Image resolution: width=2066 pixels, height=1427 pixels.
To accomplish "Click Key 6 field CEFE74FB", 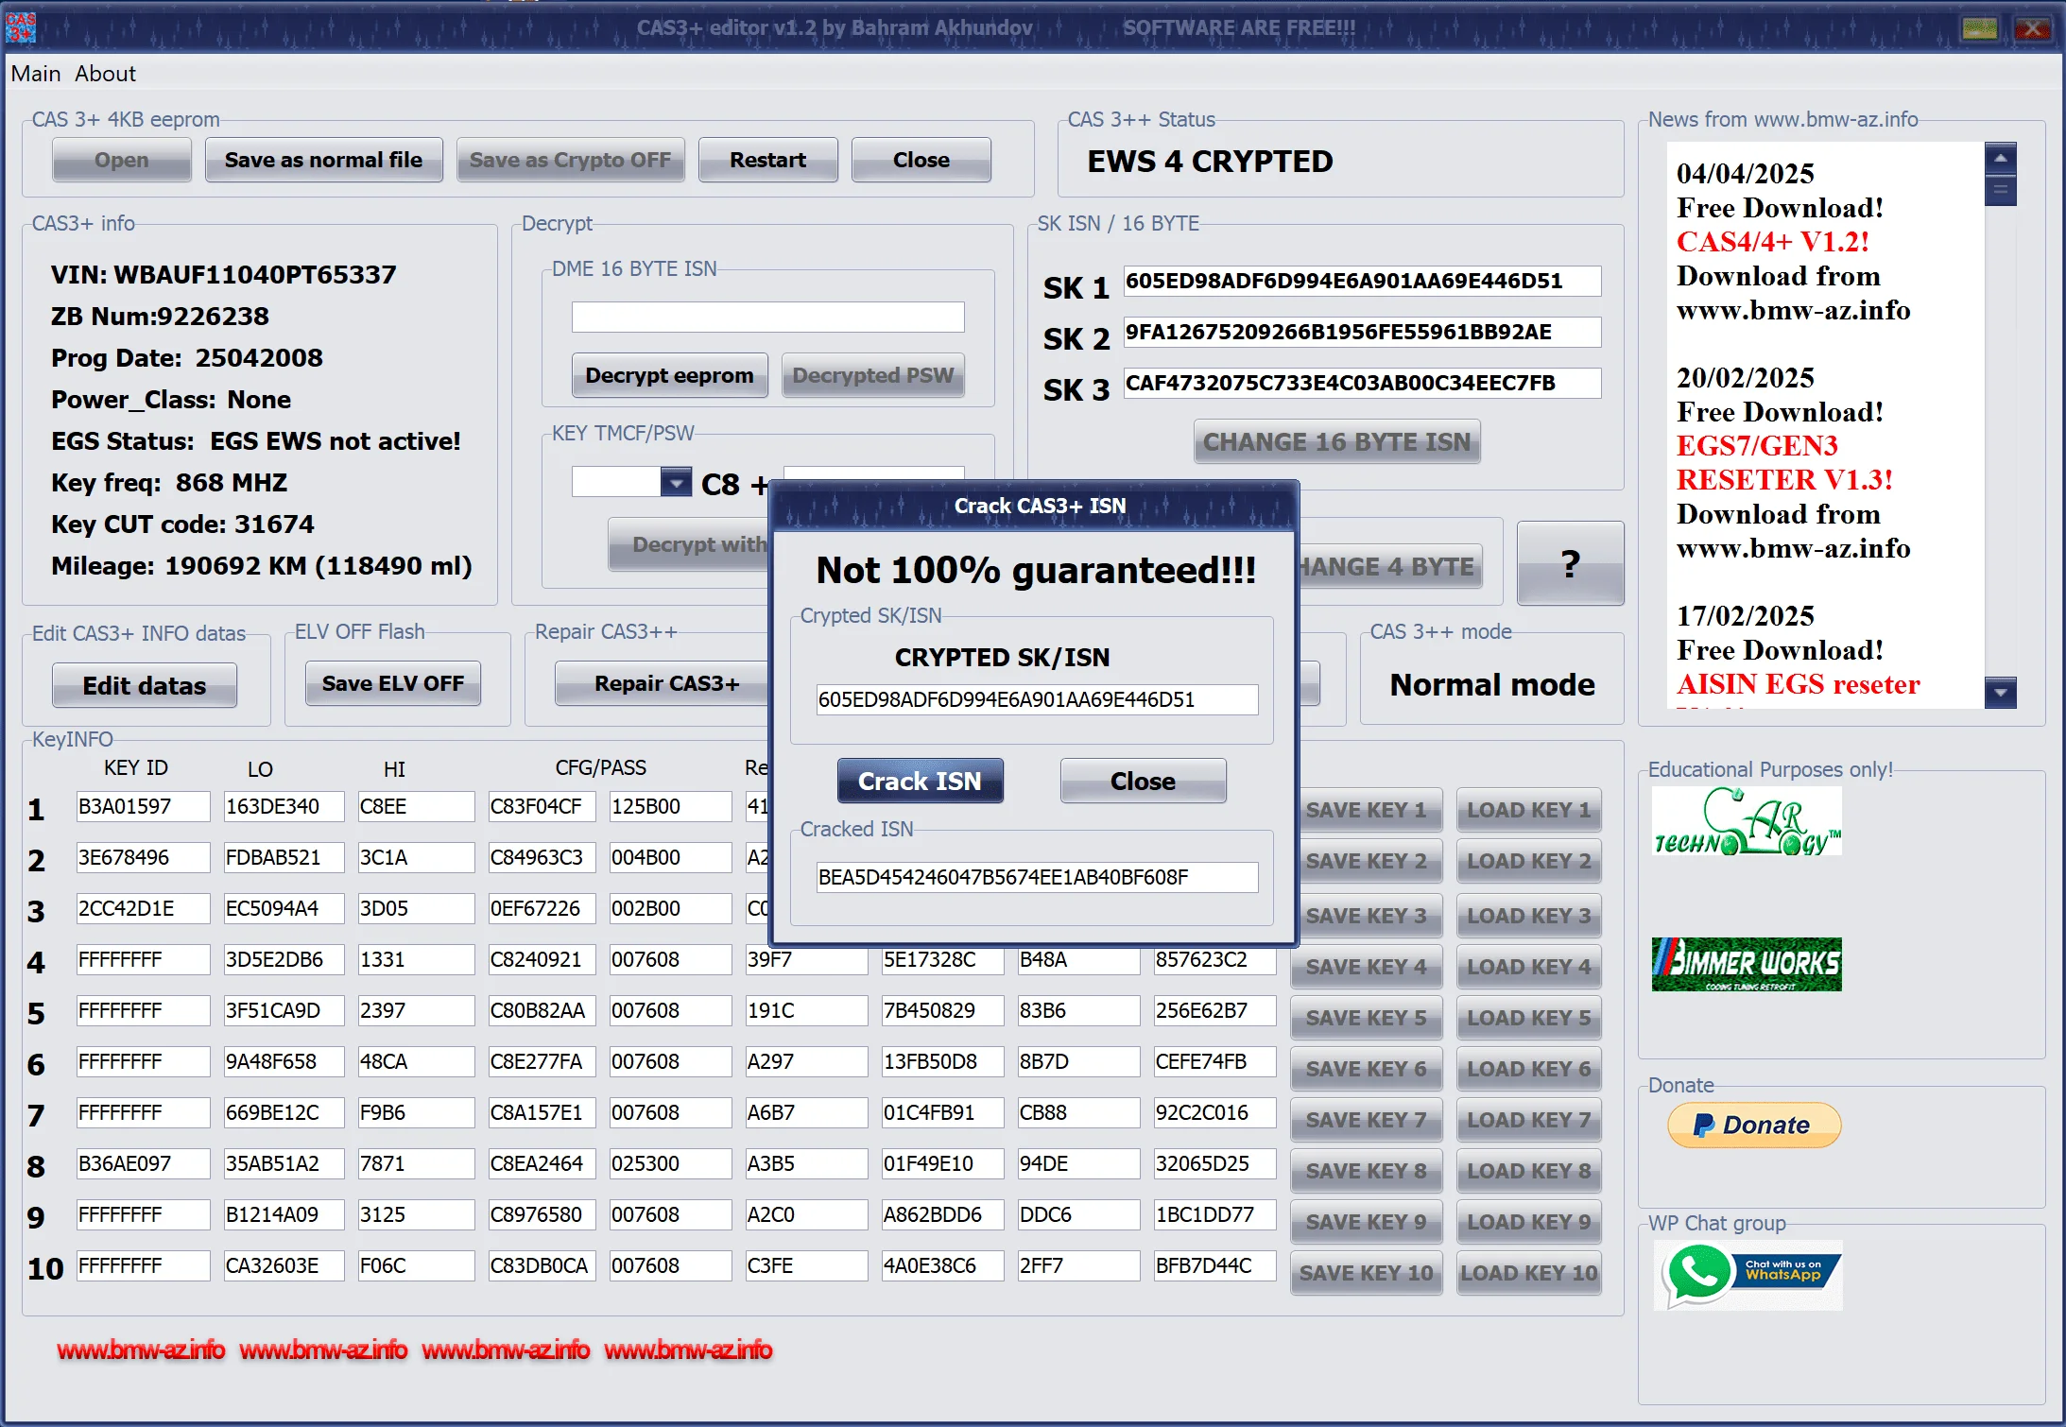I will coord(1214,1061).
